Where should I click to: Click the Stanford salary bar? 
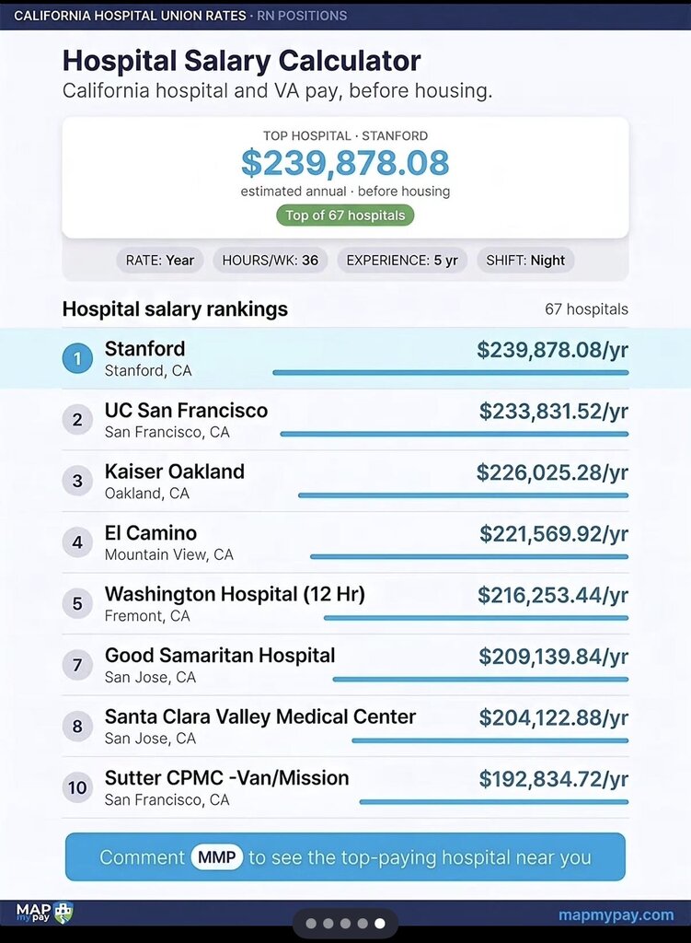coord(451,373)
